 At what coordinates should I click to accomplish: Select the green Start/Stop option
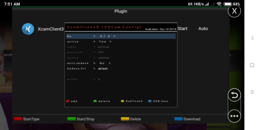pos(81,119)
